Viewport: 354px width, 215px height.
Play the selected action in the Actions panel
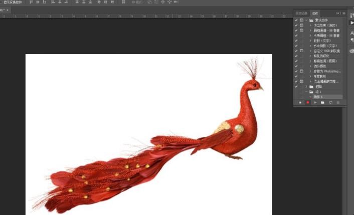click(x=315, y=103)
